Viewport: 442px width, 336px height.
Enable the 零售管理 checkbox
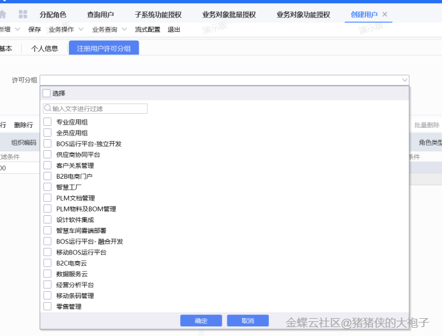pyautogui.click(x=47, y=307)
